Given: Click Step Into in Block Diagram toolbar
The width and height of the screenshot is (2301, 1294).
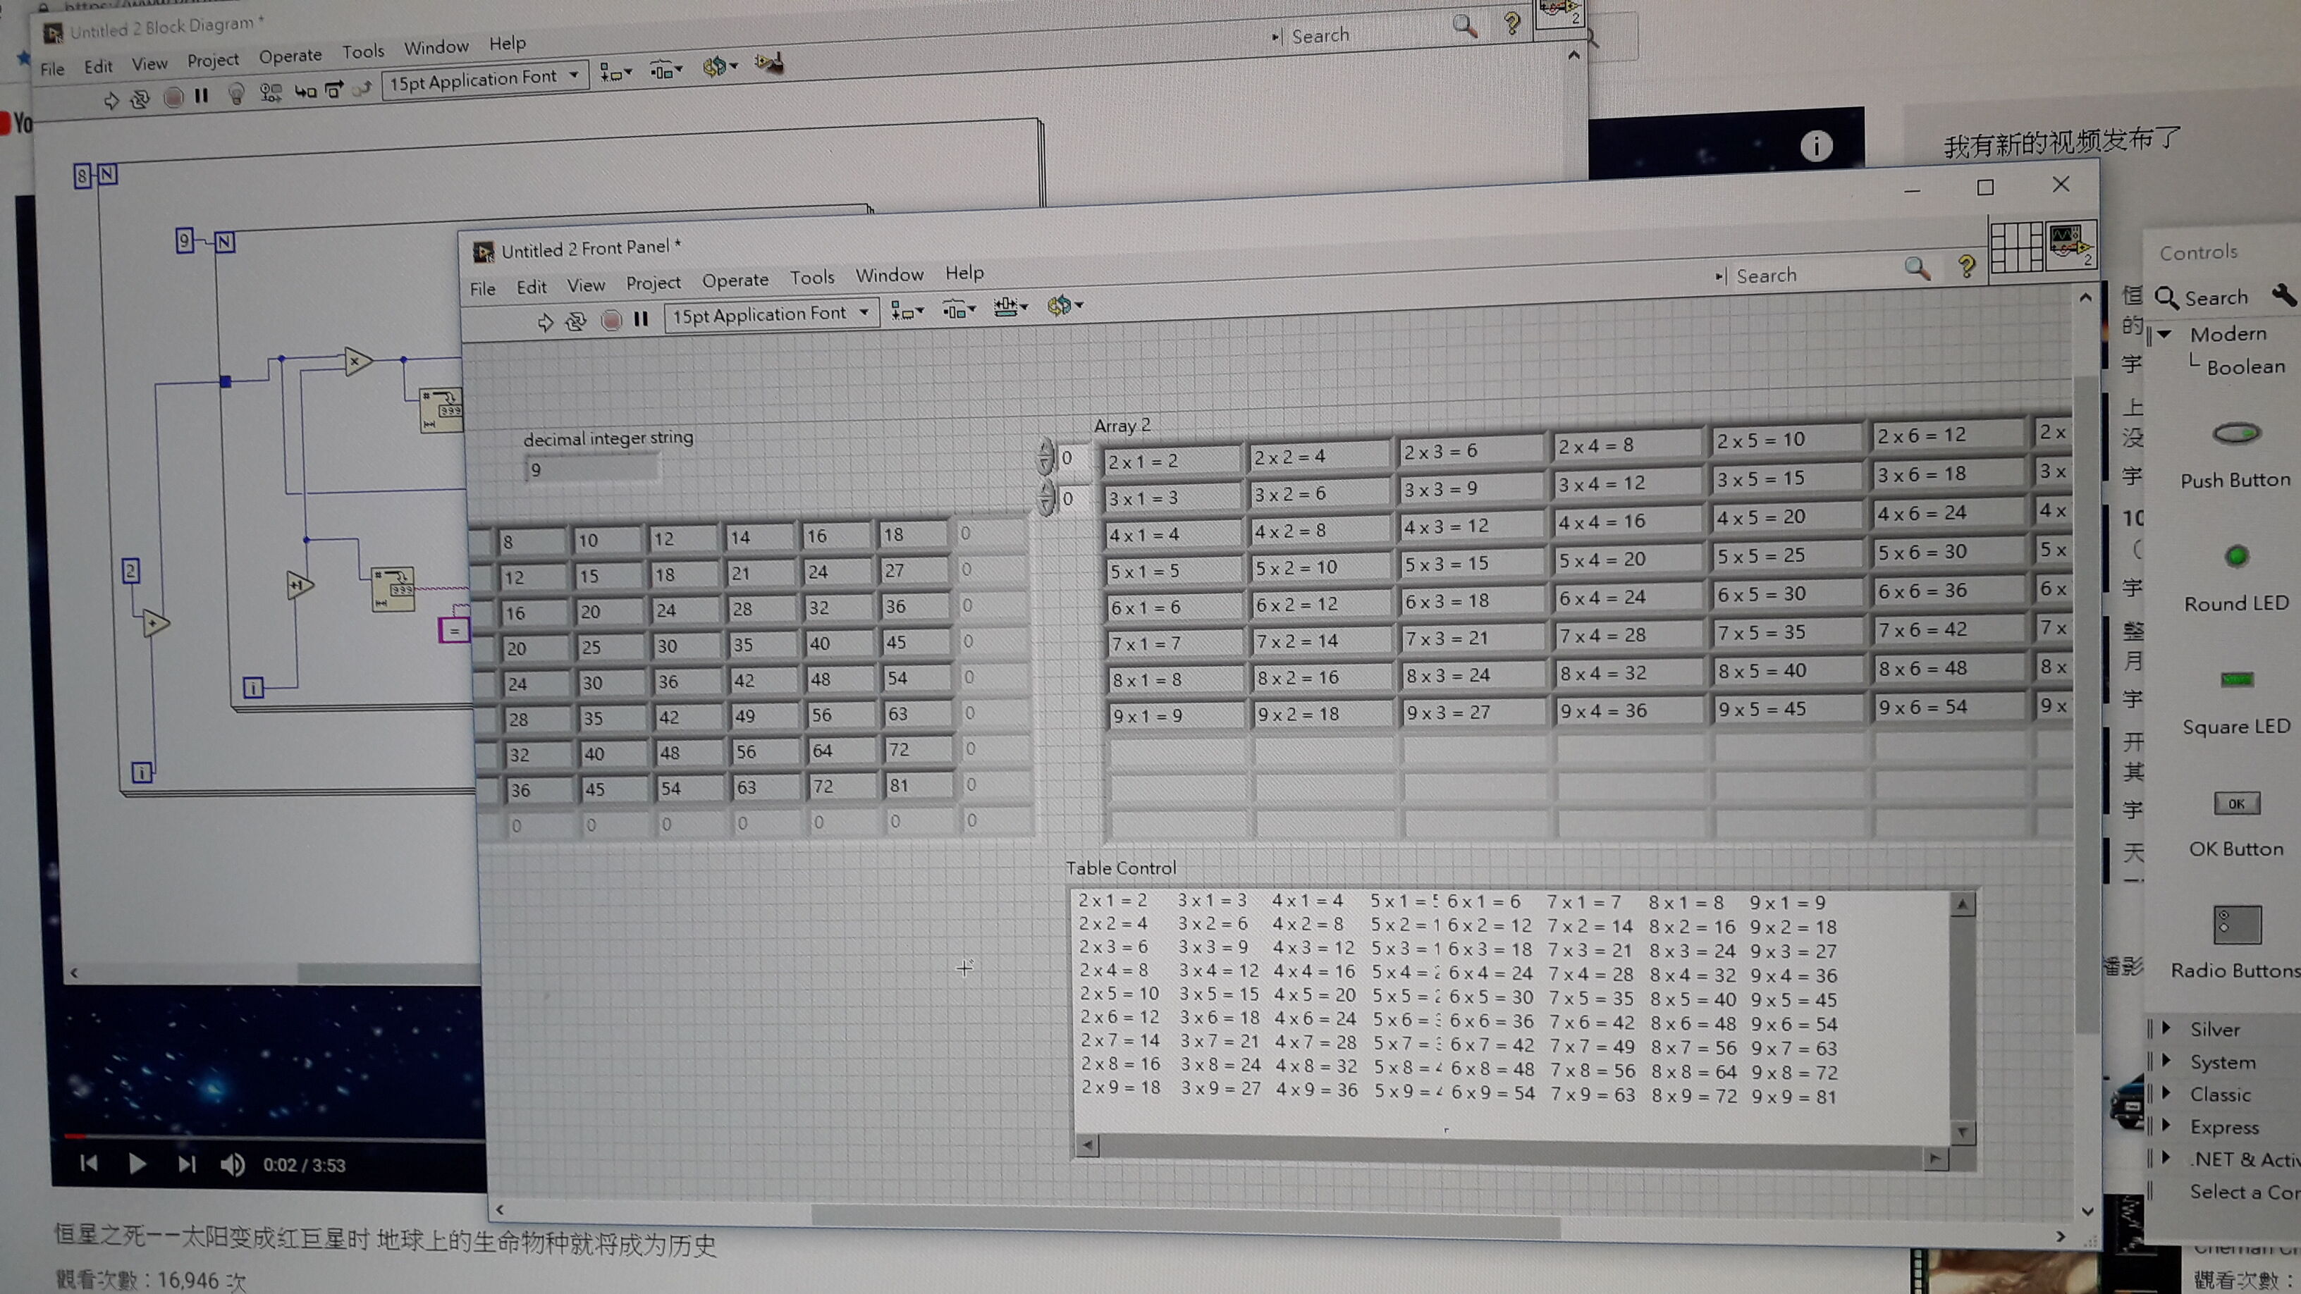Looking at the screenshot, I should coord(305,91).
